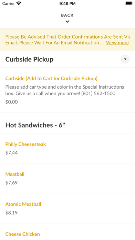
Task: Click the Curbside Pickup section heading
Action: pyautogui.click(x=29, y=59)
